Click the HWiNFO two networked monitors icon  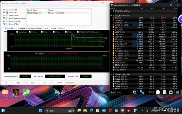142,92
